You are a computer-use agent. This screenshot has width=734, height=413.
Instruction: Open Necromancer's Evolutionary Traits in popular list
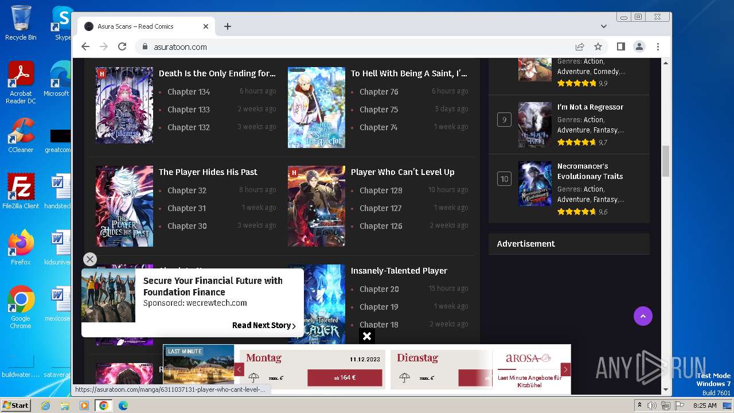point(590,171)
